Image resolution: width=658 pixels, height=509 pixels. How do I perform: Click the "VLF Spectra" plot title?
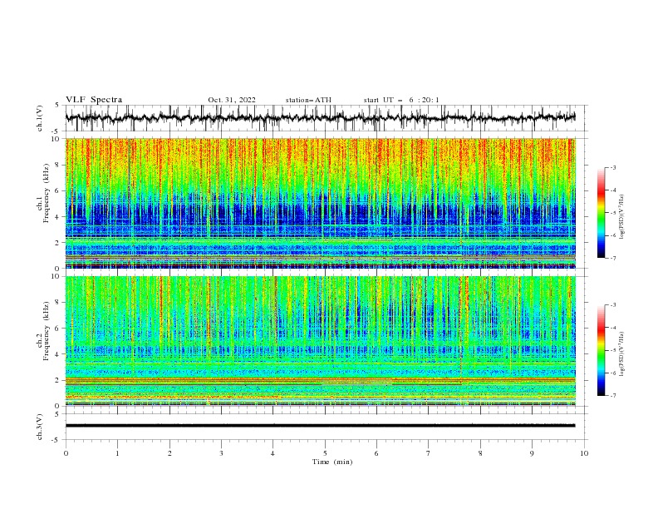(94, 100)
